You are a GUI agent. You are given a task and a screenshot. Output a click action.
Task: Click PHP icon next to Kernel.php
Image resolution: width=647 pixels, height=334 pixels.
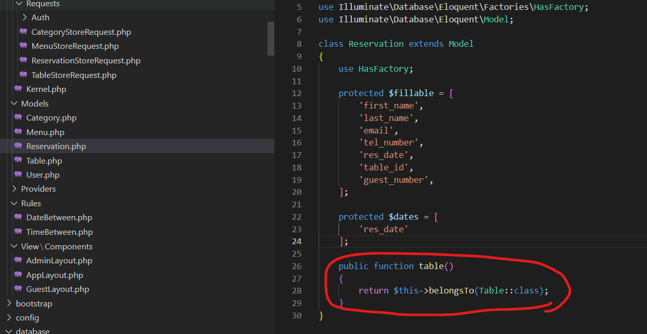pos(18,89)
